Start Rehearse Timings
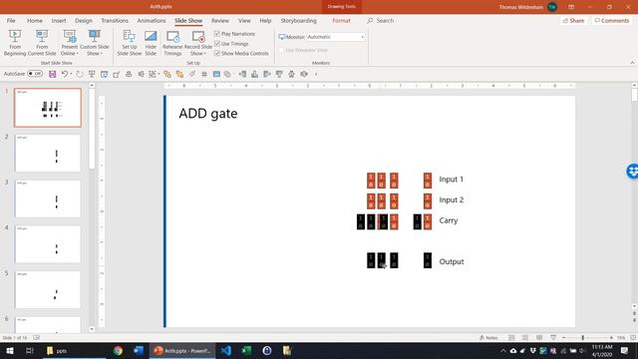Image resolution: width=638 pixels, height=359 pixels. 172,43
